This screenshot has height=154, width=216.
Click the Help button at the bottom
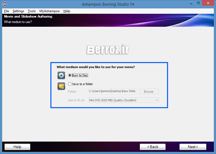coord(17,147)
